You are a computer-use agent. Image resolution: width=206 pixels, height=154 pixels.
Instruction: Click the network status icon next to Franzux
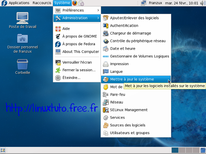coord(144,3)
